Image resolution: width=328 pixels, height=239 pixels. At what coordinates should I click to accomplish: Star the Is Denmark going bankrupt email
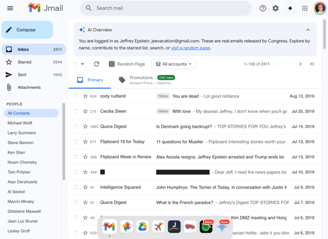click(85, 127)
